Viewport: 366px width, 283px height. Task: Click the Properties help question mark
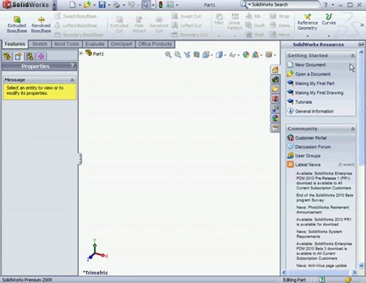(x=72, y=66)
